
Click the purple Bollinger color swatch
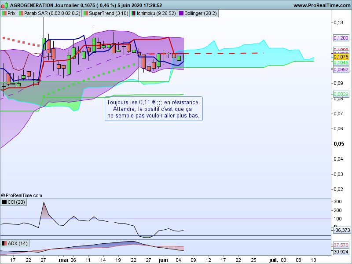181,14
